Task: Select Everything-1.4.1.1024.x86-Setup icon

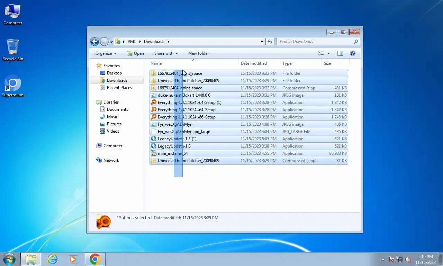Action: coord(154,117)
